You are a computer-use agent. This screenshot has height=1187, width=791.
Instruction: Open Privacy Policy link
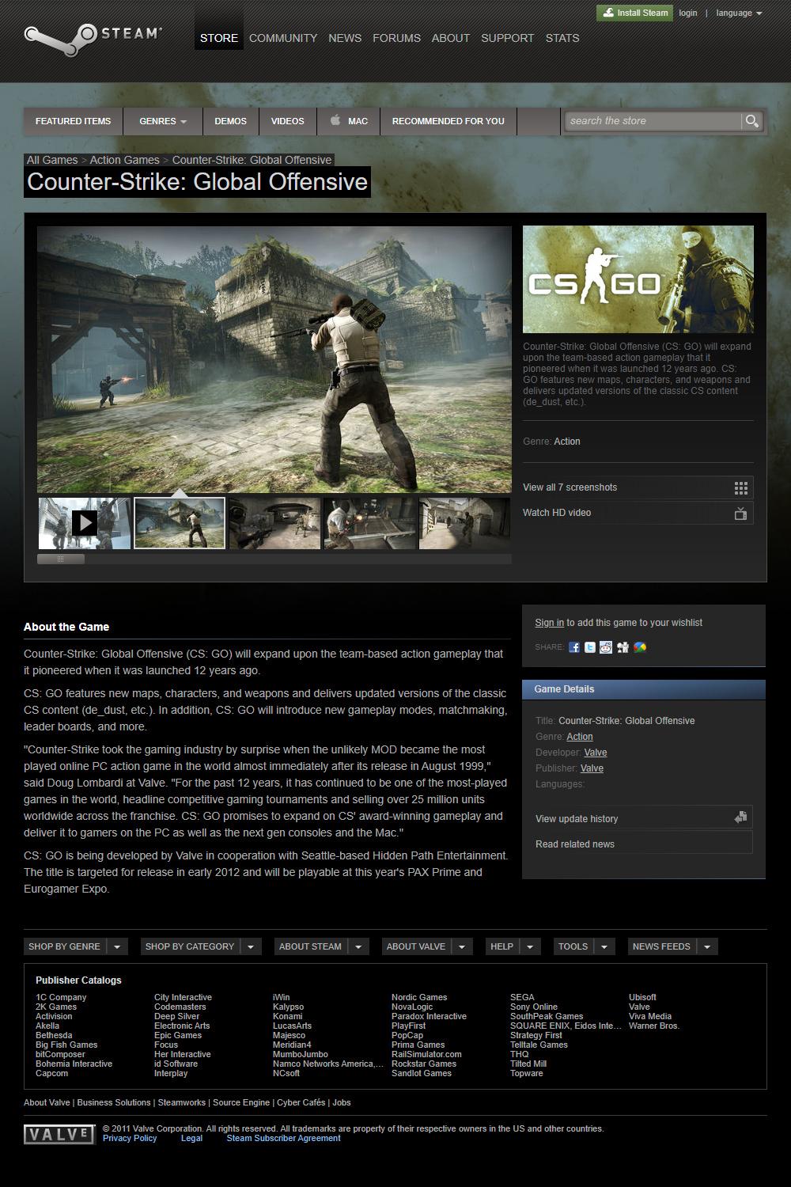pos(130,1138)
